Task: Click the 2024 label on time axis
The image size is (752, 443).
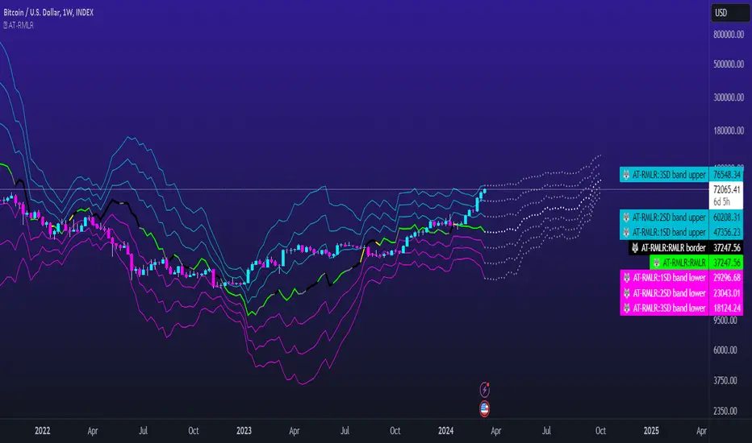Action: point(445,431)
